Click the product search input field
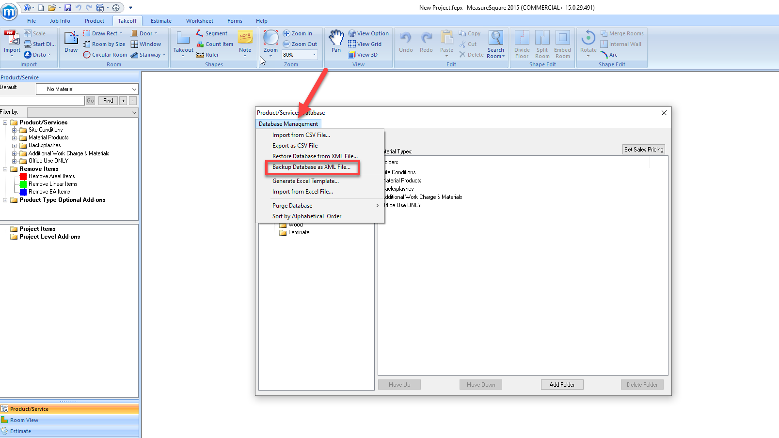This screenshot has height=438, width=779. point(42,101)
